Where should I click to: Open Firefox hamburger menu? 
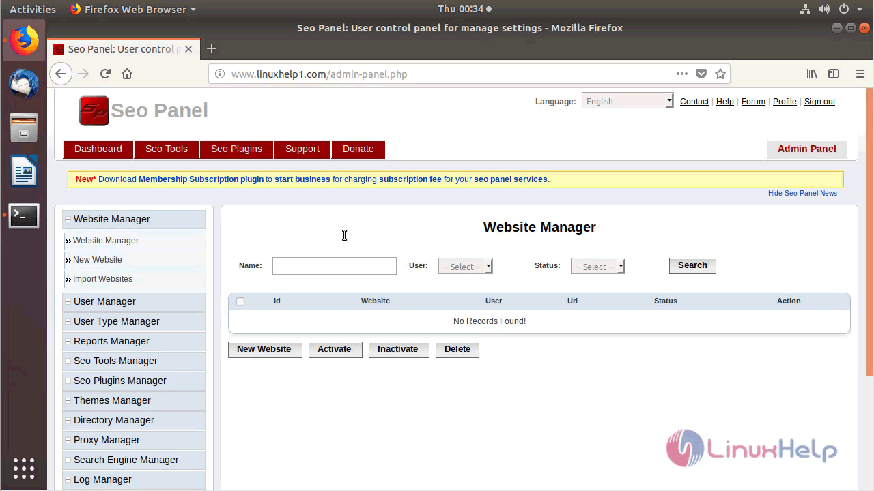coord(860,74)
